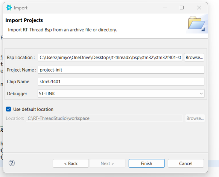
Task: Click into the Project Name field
Action: [x=121, y=70]
